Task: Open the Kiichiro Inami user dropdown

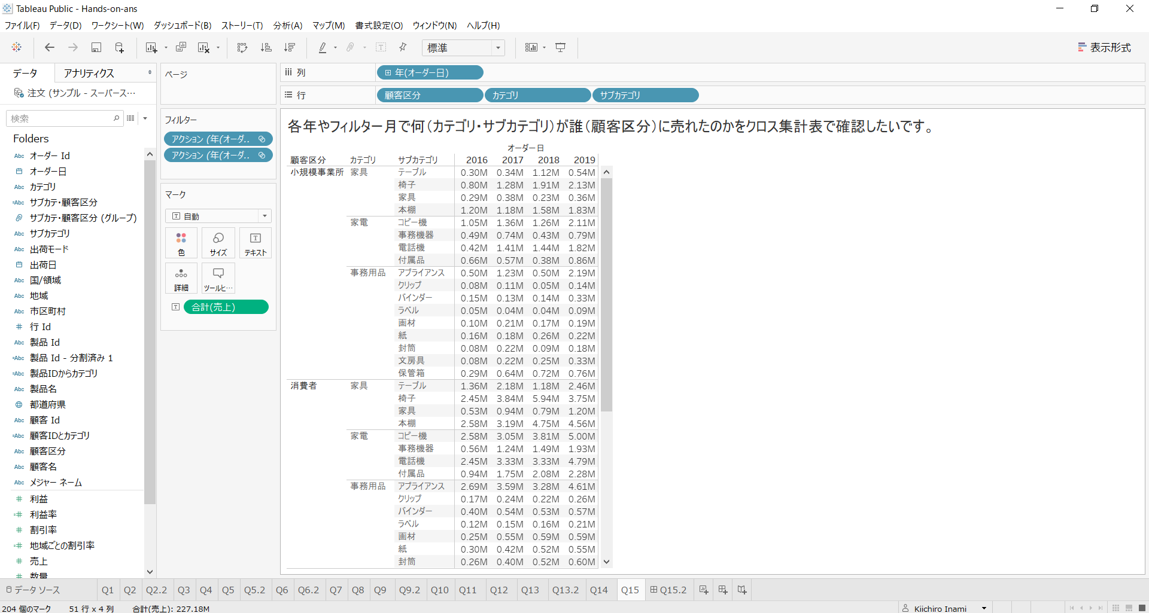Action: [984, 608]
